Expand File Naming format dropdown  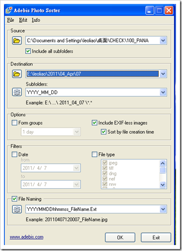point(163,209)
